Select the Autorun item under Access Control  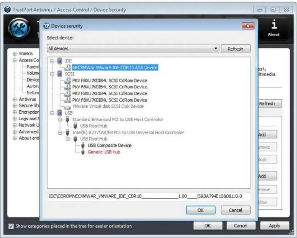[33, 86]
